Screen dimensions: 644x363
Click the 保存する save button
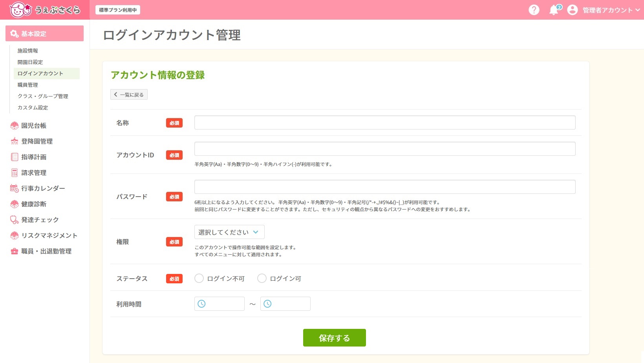point(334,337)
